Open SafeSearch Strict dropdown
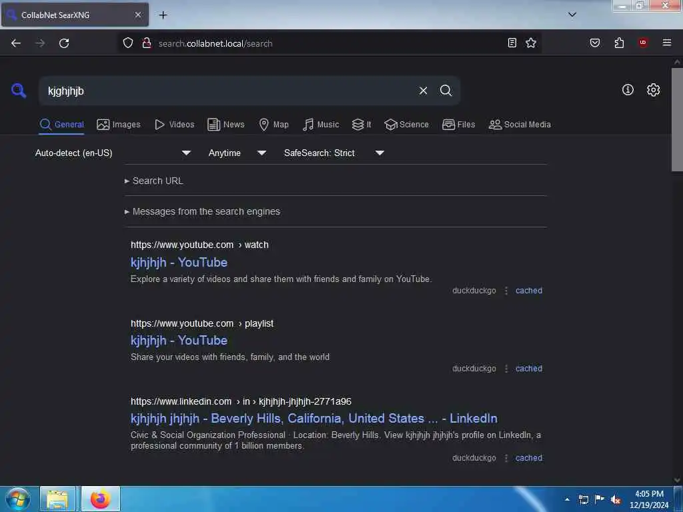This screenshot has height=512, width=683. pos(333,153)
